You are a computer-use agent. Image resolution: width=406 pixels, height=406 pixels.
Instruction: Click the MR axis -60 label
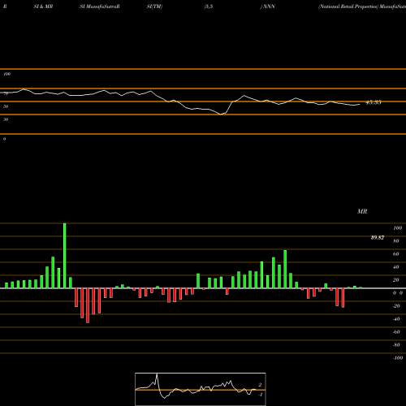point(396,332)
